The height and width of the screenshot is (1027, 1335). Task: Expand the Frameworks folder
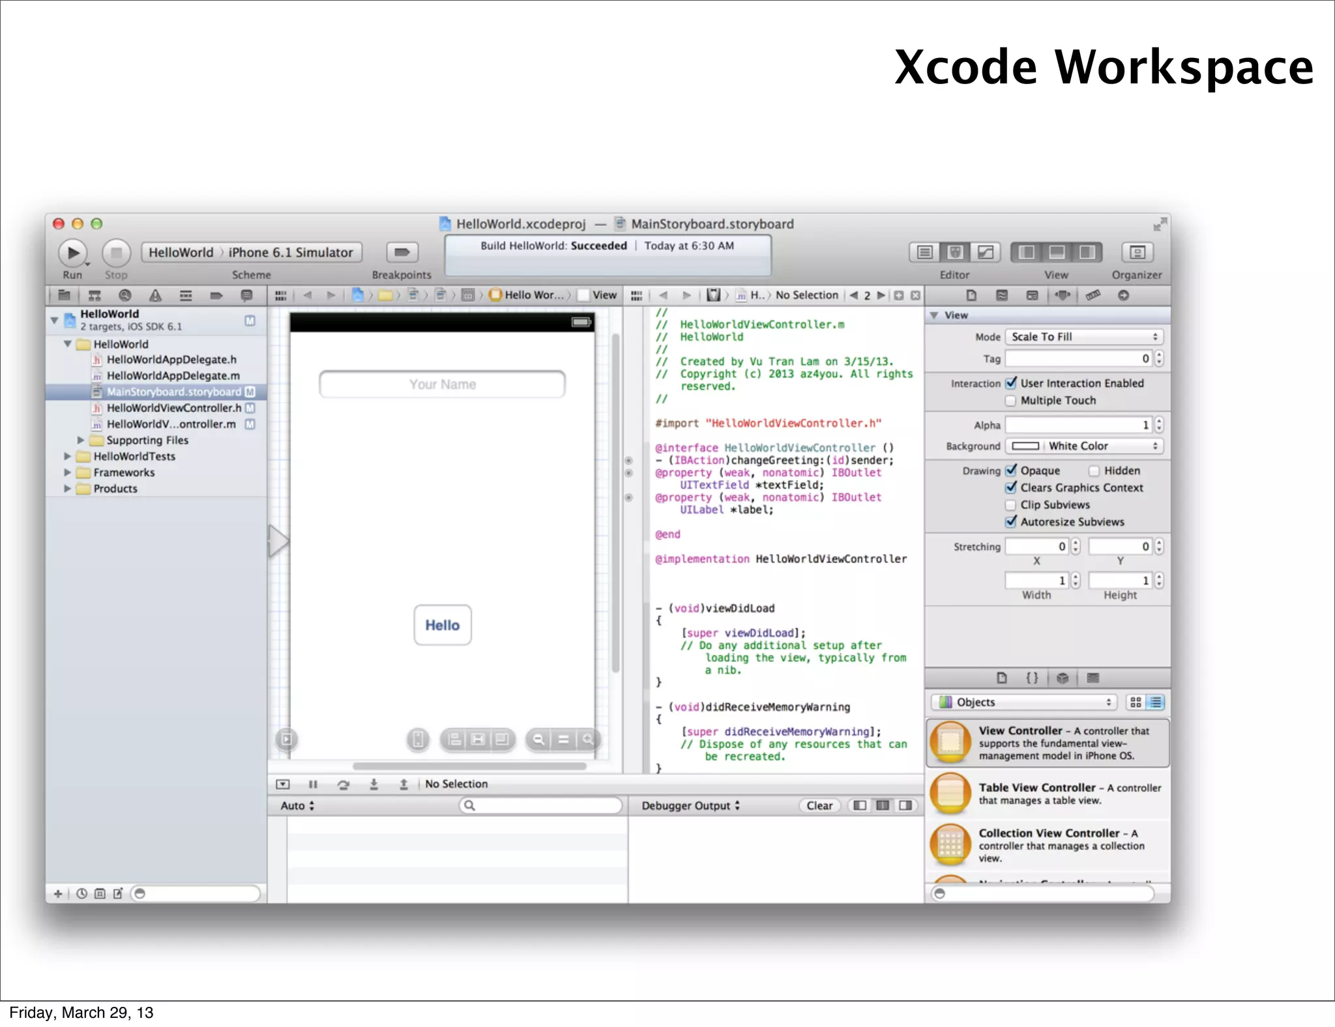(x=67, y=472)
